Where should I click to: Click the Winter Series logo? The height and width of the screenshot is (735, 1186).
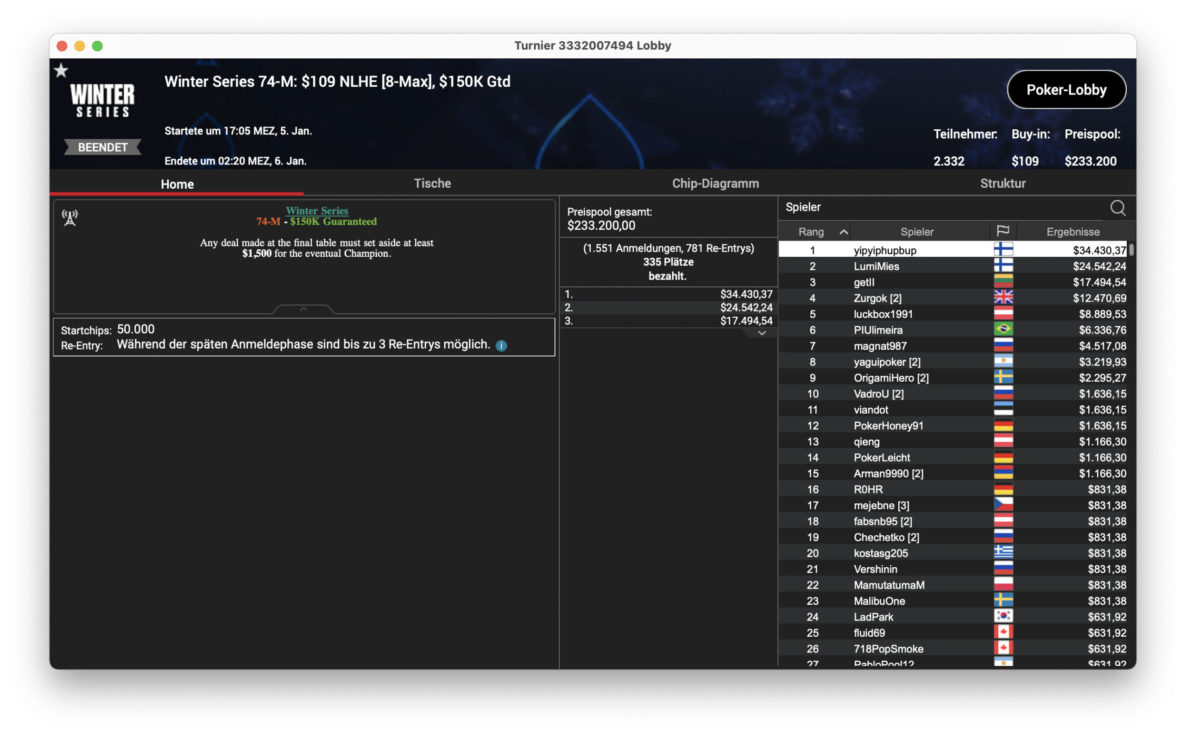[102, 100]
